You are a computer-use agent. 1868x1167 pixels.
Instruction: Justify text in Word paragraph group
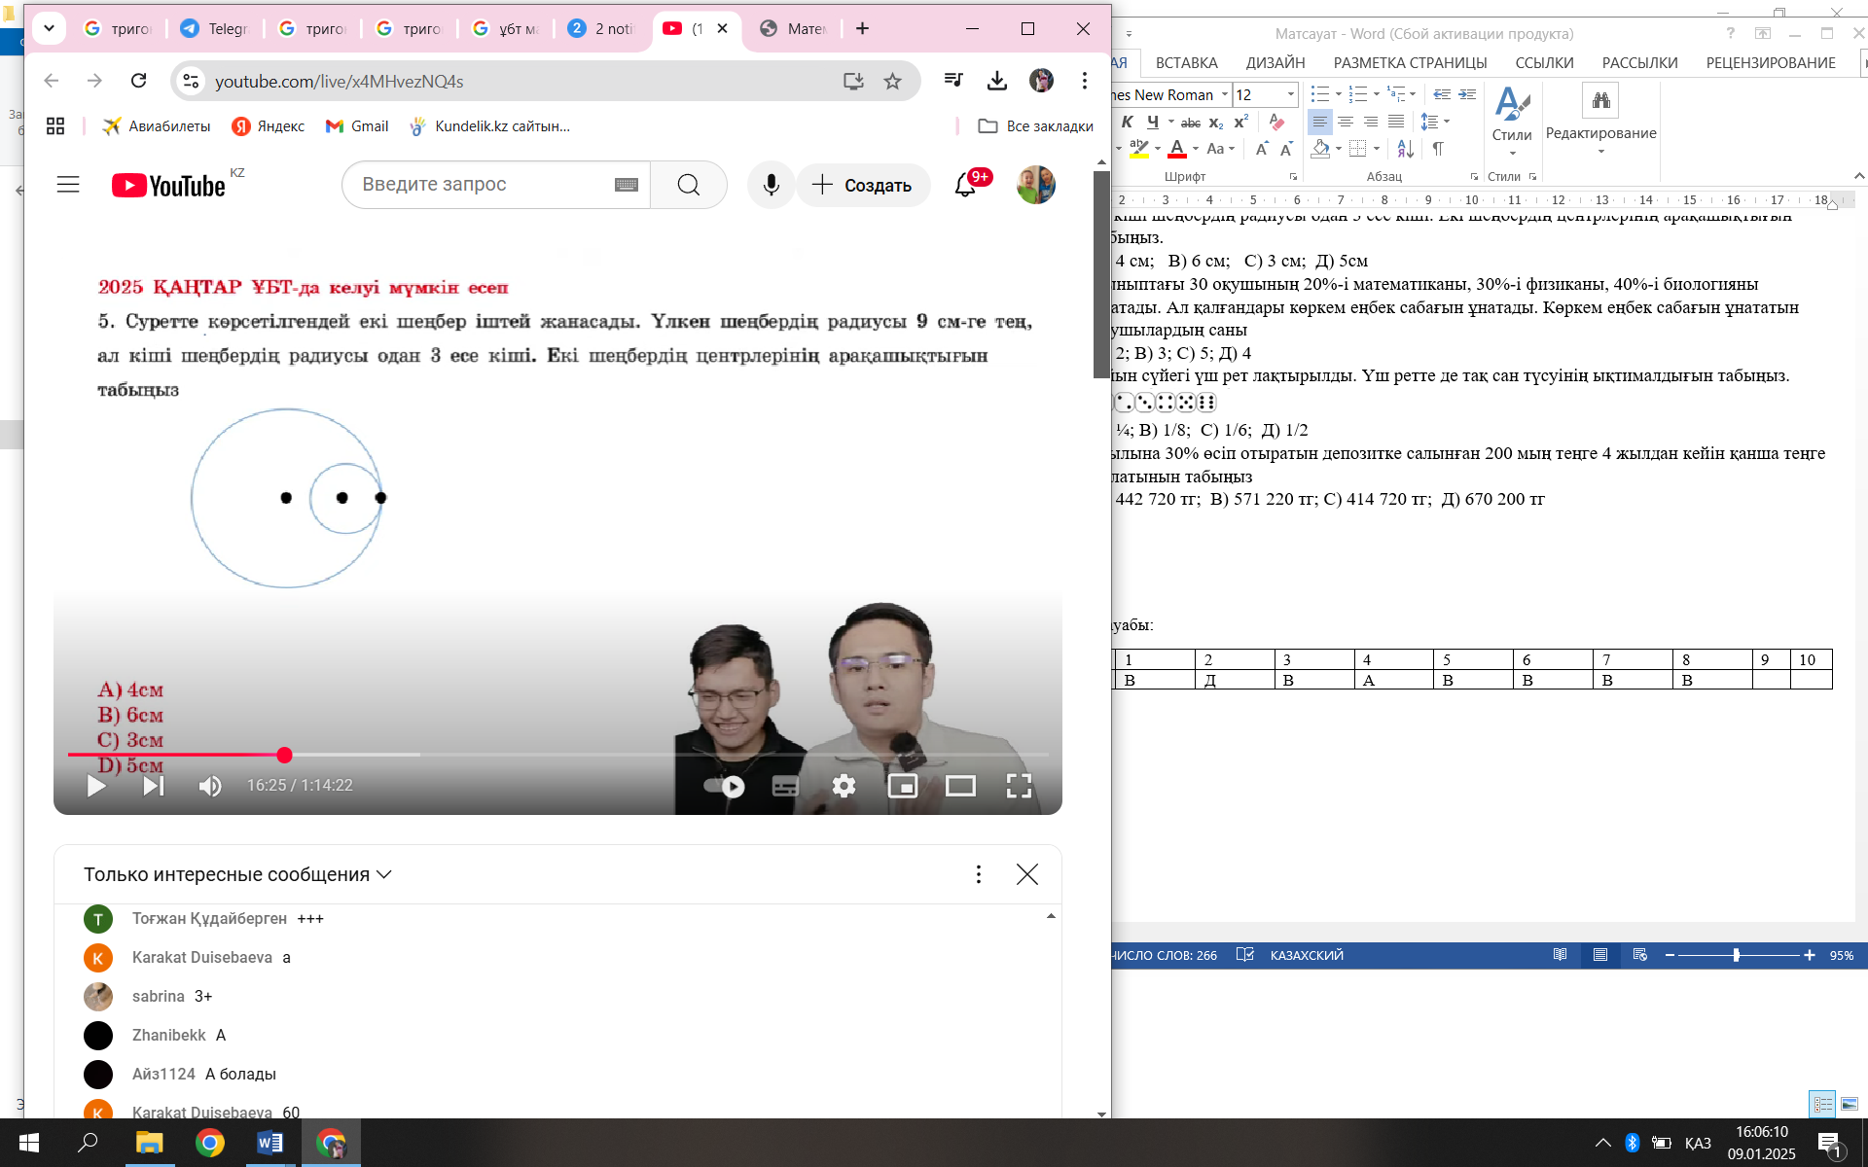tap(1396, 122)
